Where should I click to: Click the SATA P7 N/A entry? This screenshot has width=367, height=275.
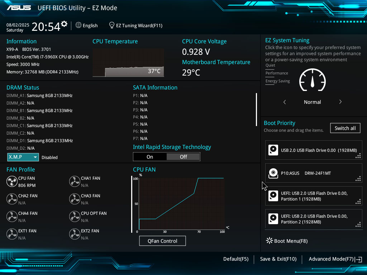click(x=140, y=139)
